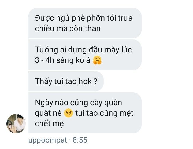Screen dimensions: 193x149
Task: Click the word Được in first message
Action: click(44, 18)
